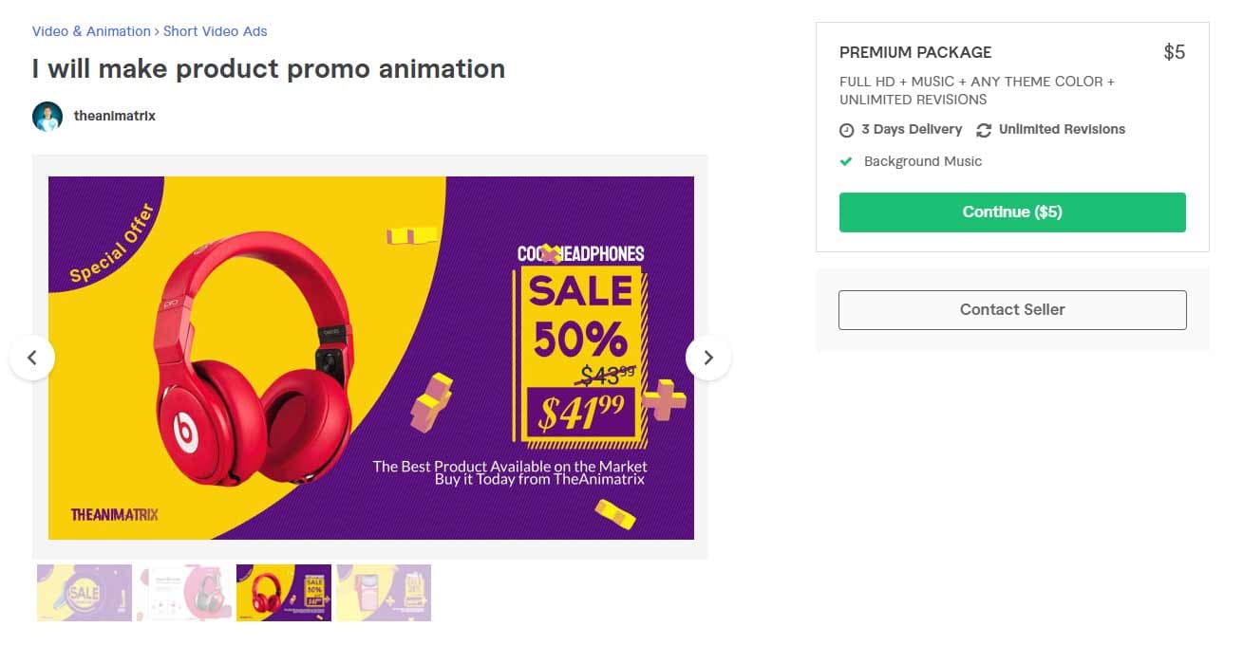Viewport: 1243px width, 645px height.
Task: Select the red headphones purple thumbnail
Action: pyautogui.click(x=284, y=593)
